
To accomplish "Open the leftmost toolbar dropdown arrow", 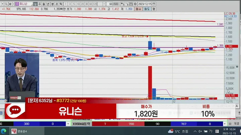I will 2,4.
